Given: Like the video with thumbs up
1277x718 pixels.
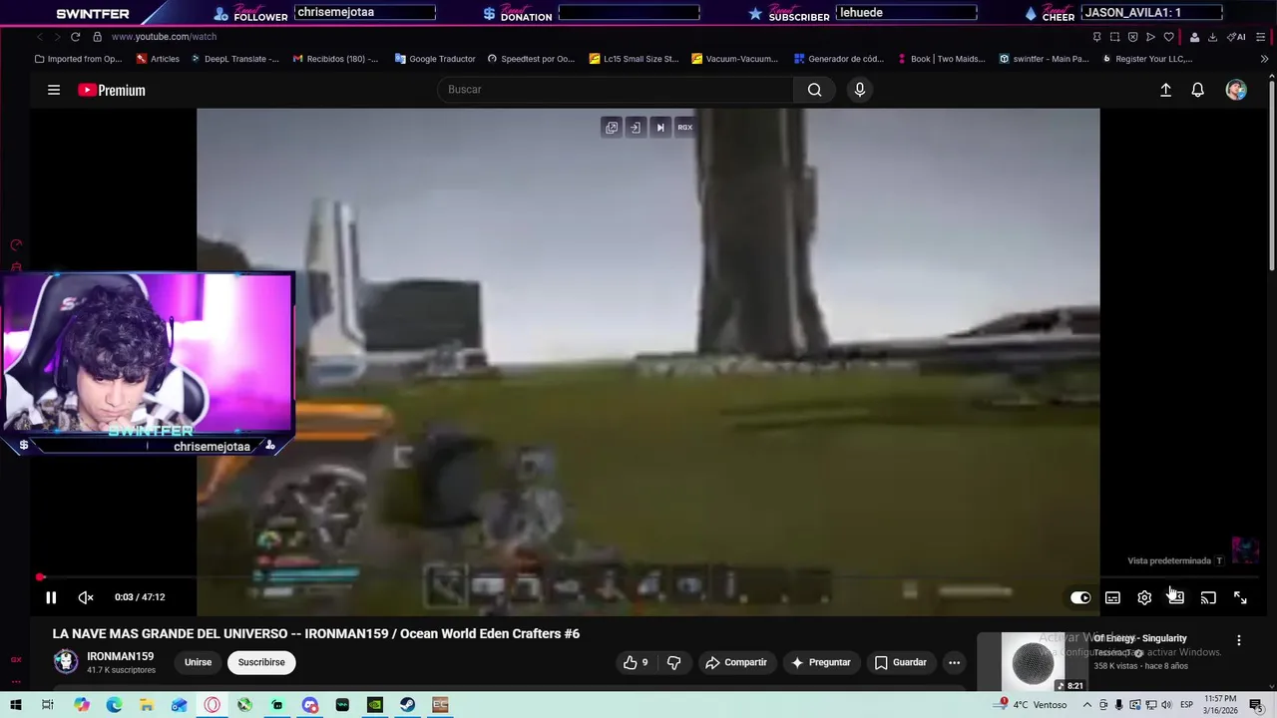Looking at the screenshot, I should [636, 662].
